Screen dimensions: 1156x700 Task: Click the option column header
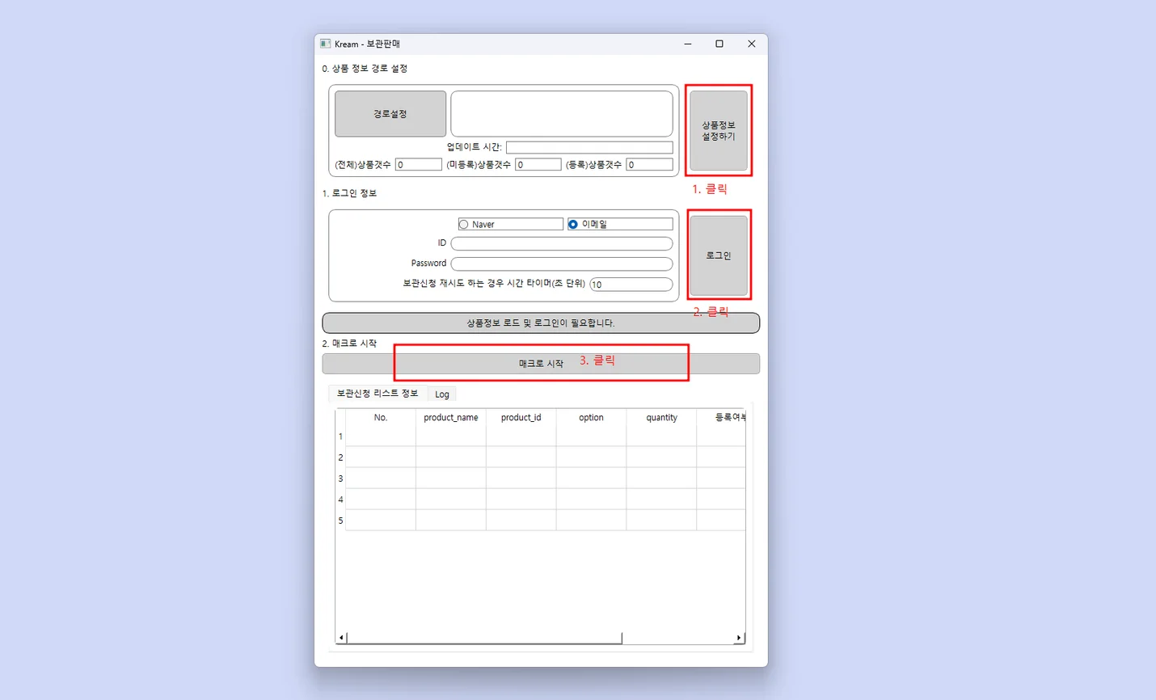point(591,418)
